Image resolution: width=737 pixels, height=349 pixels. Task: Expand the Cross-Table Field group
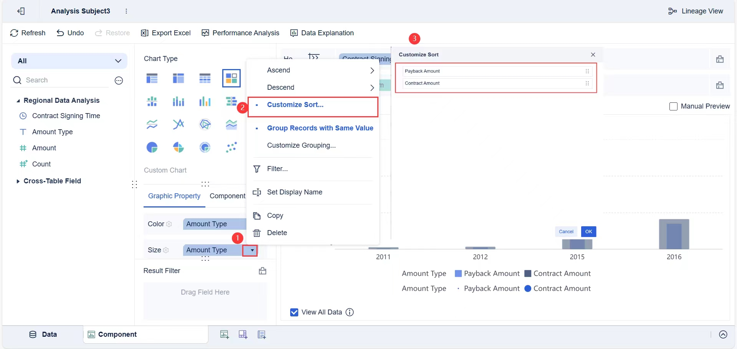[x=18, y=181]
